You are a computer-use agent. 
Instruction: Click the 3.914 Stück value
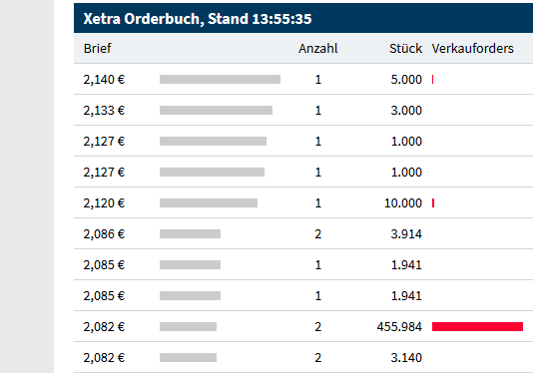click(x=406, y=234)
